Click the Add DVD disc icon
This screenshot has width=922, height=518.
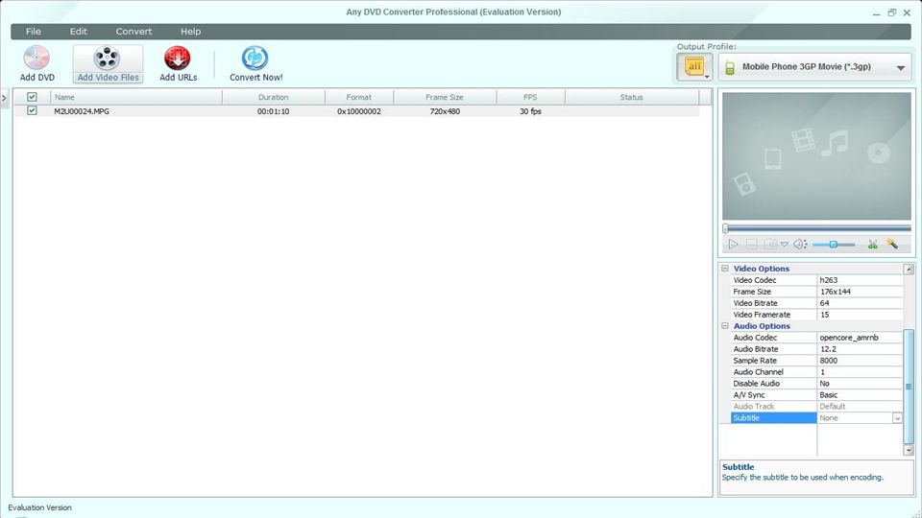(36, 58)
